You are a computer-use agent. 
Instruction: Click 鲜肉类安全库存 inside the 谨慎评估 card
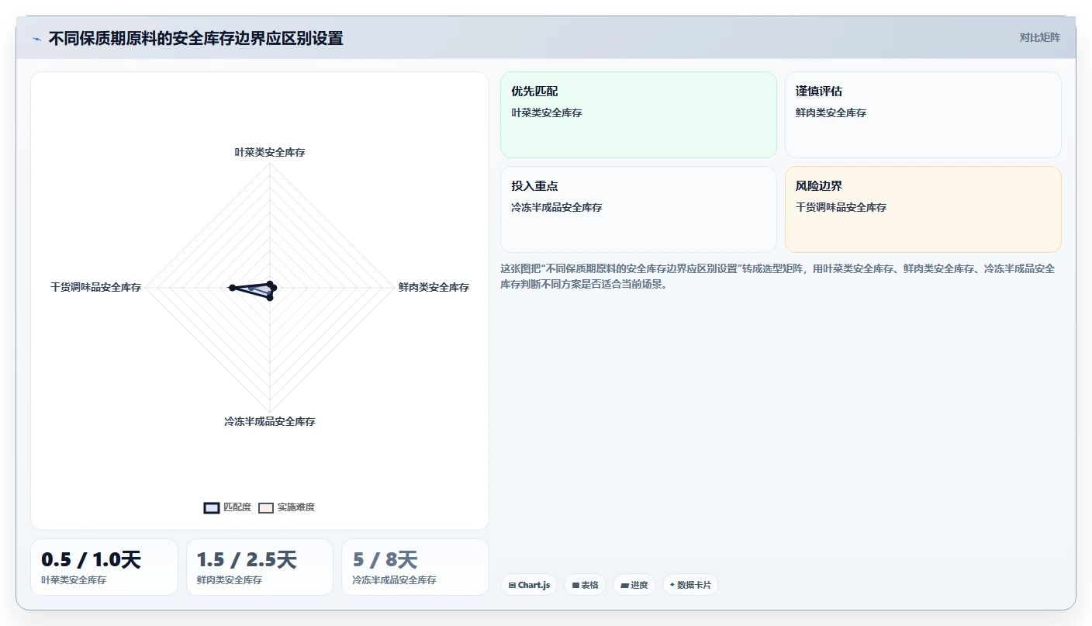[x=831, y=113]
